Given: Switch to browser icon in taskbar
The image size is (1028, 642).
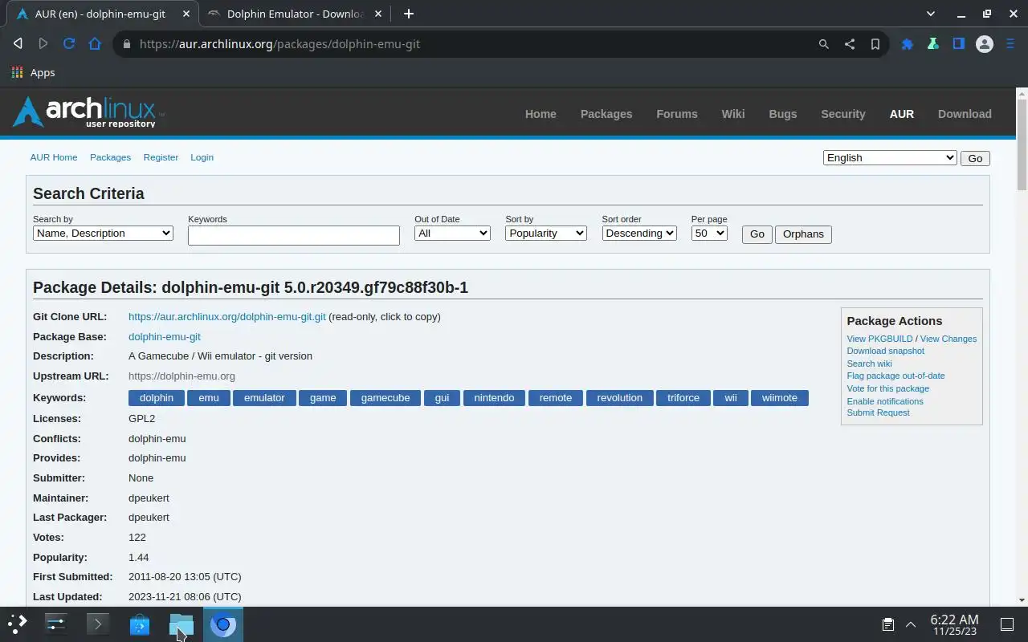Looking at the screenshot, I should click(223, 624).
